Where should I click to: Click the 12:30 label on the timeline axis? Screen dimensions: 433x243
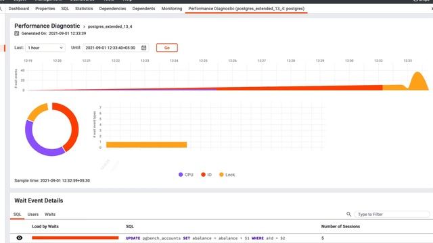(349, 61)
